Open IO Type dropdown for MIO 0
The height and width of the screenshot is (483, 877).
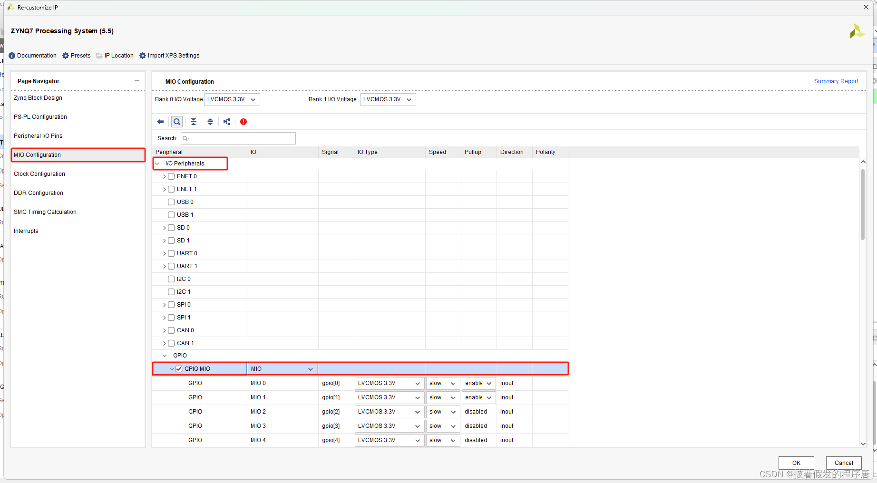(x=389, y=383)
